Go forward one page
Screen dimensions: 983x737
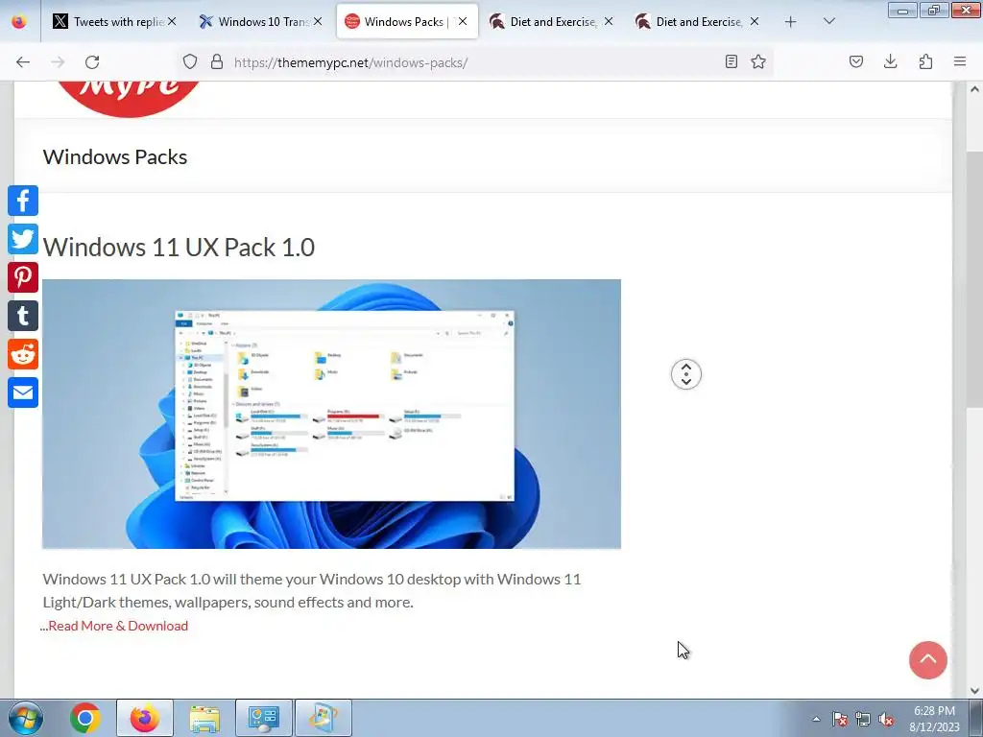tap(58, 62)
